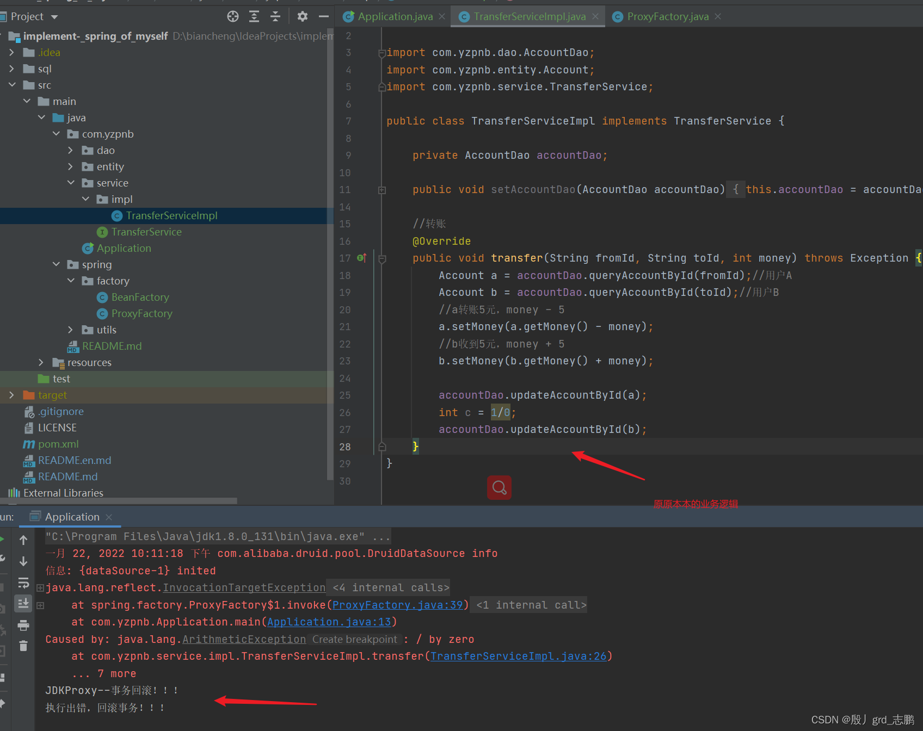The image size is (923, 731).
Task: Expand the sql folder
Action: coord(11,69)
